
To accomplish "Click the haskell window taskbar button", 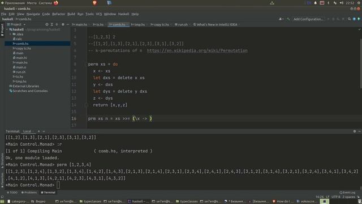I will pyautogui.click(x=139, y=201).
